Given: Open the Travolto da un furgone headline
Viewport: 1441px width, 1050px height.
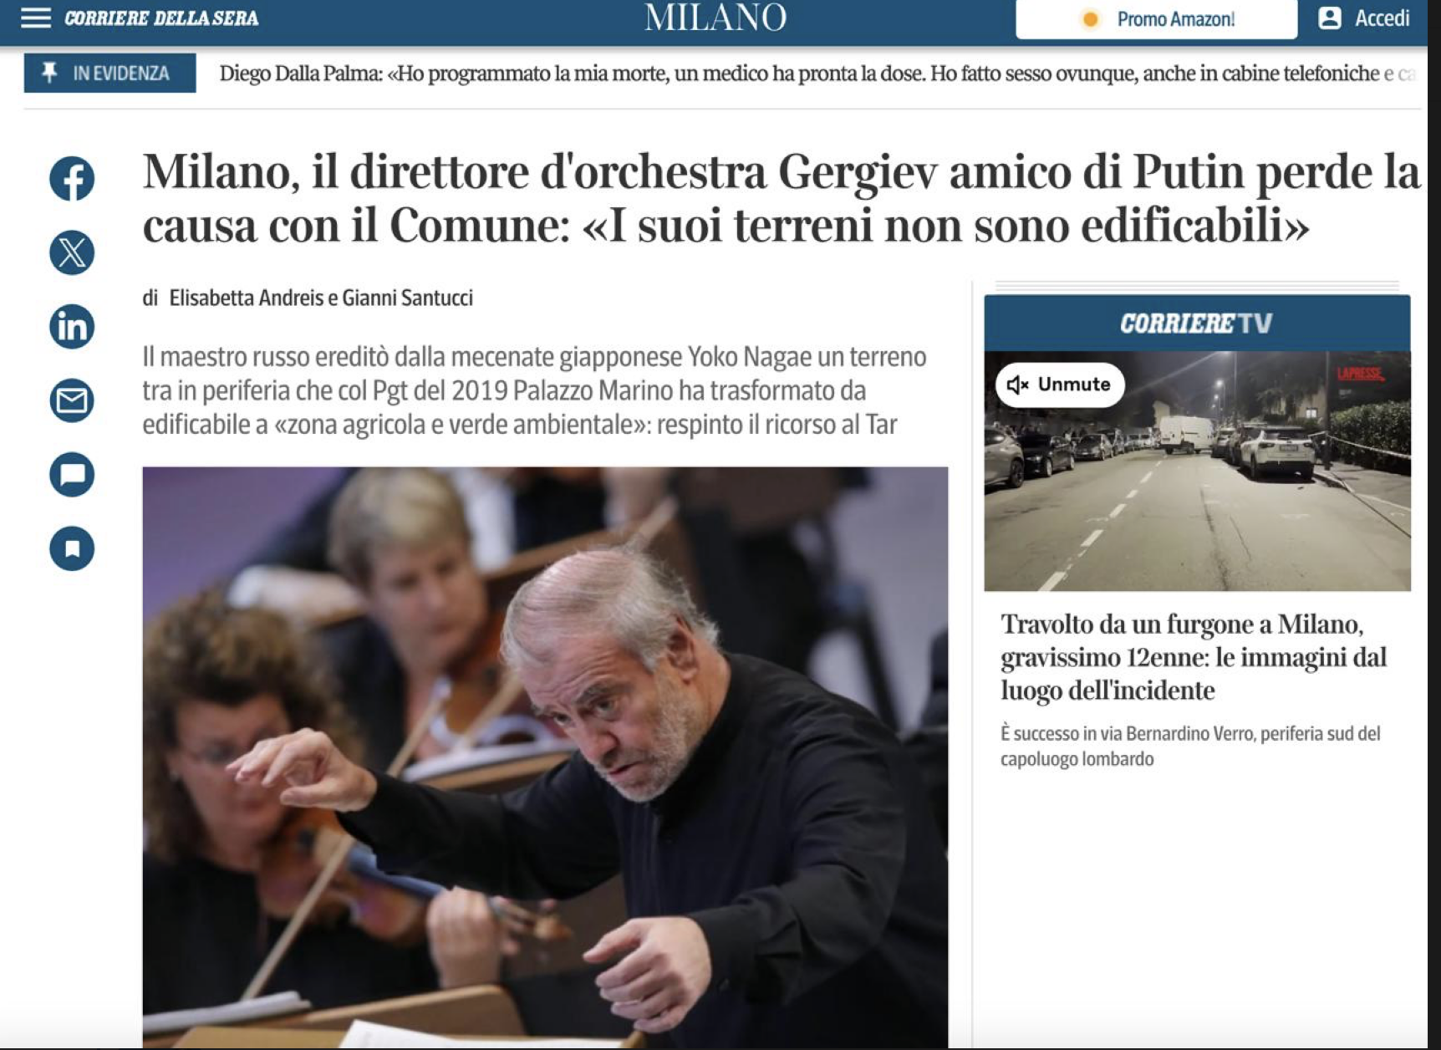Looking at the screenshot, I should point(1194,657).
